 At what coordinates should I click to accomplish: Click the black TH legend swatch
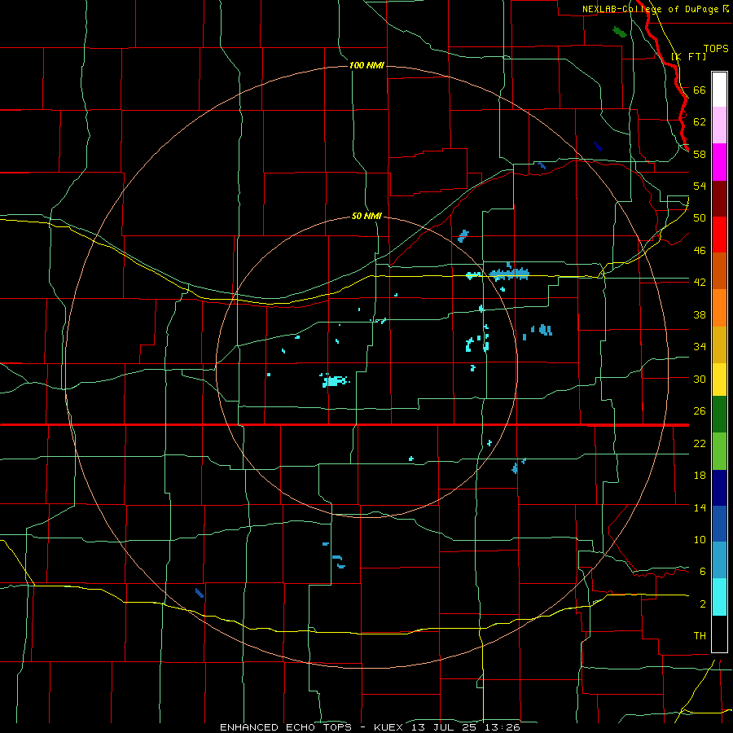719,634
